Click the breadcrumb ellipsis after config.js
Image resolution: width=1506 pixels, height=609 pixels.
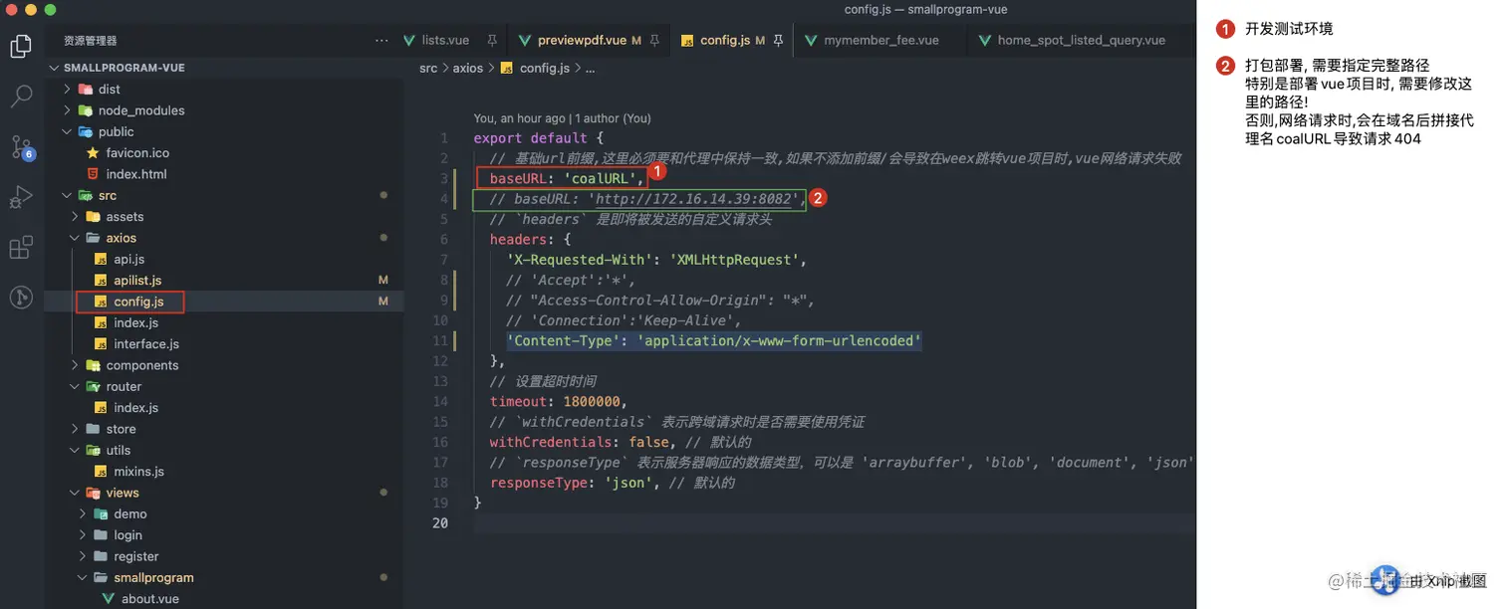591,69
